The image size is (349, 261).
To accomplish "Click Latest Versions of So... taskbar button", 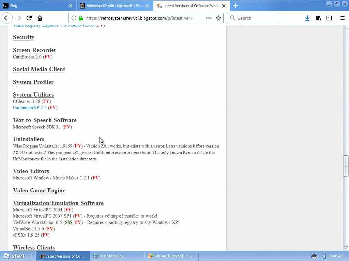I will coord(63,256).
